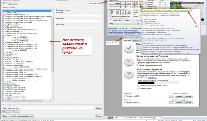Click the trash bin delete weld icon

[117, 13]
